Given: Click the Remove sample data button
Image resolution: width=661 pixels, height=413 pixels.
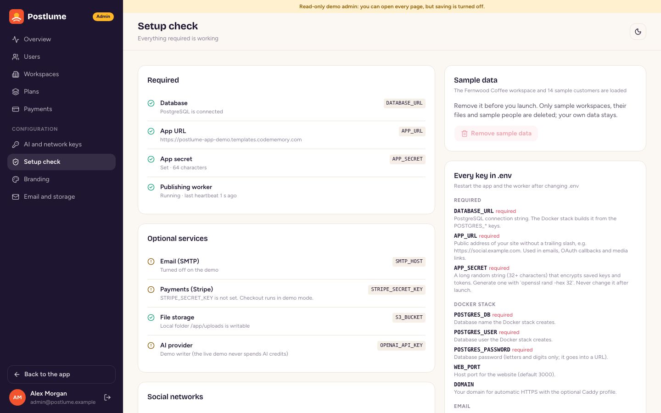Looking at the screenshot, I should (x=496, y=134).
